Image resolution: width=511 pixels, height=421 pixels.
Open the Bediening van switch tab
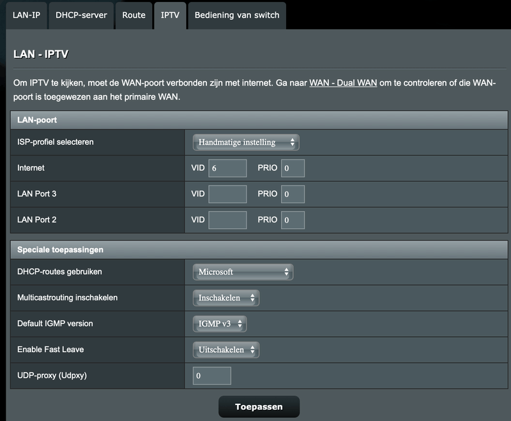237,15
